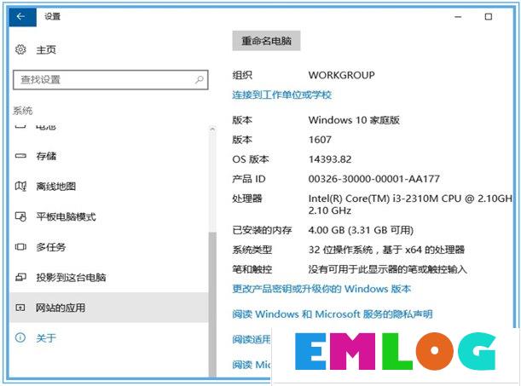Open the 主页 home gear icon

coord(20,49)
